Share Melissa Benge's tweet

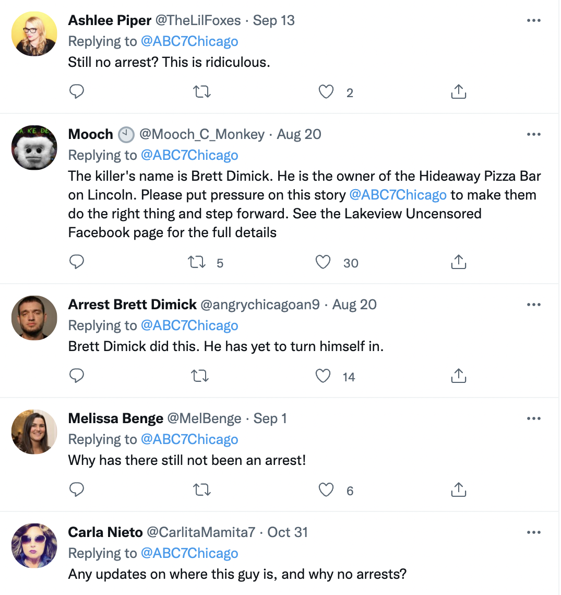click(x=458, y=490)
